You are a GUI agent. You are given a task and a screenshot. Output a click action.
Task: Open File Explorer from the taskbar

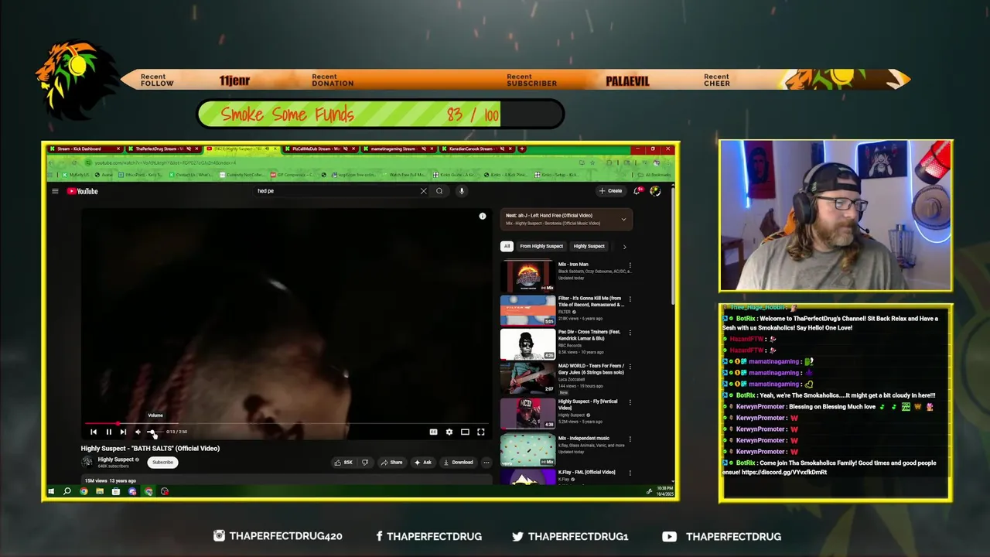point(100,491)
